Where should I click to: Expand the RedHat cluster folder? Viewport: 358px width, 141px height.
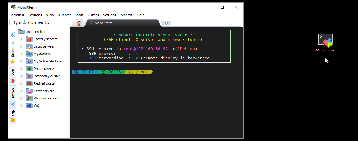click(x=21, y=83)
